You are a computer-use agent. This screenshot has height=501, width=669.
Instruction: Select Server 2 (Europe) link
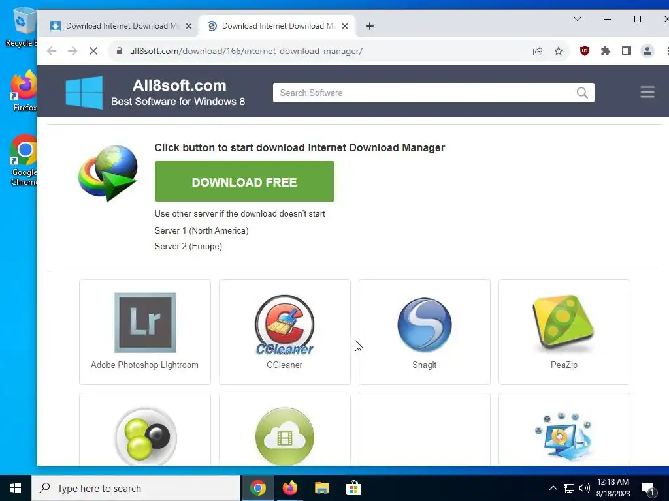pos(188,246)
